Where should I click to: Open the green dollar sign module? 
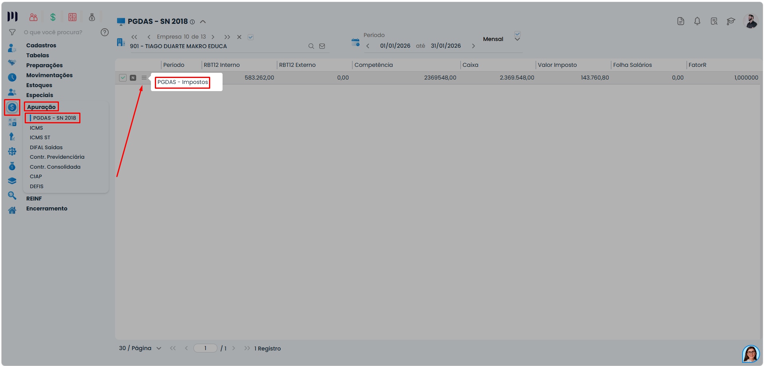pos(53,17)
